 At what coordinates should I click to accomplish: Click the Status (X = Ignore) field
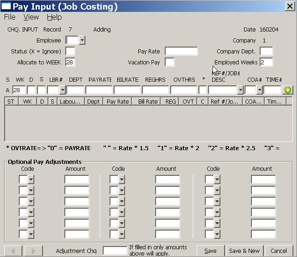pyautogui.click(x=70, y=52)
